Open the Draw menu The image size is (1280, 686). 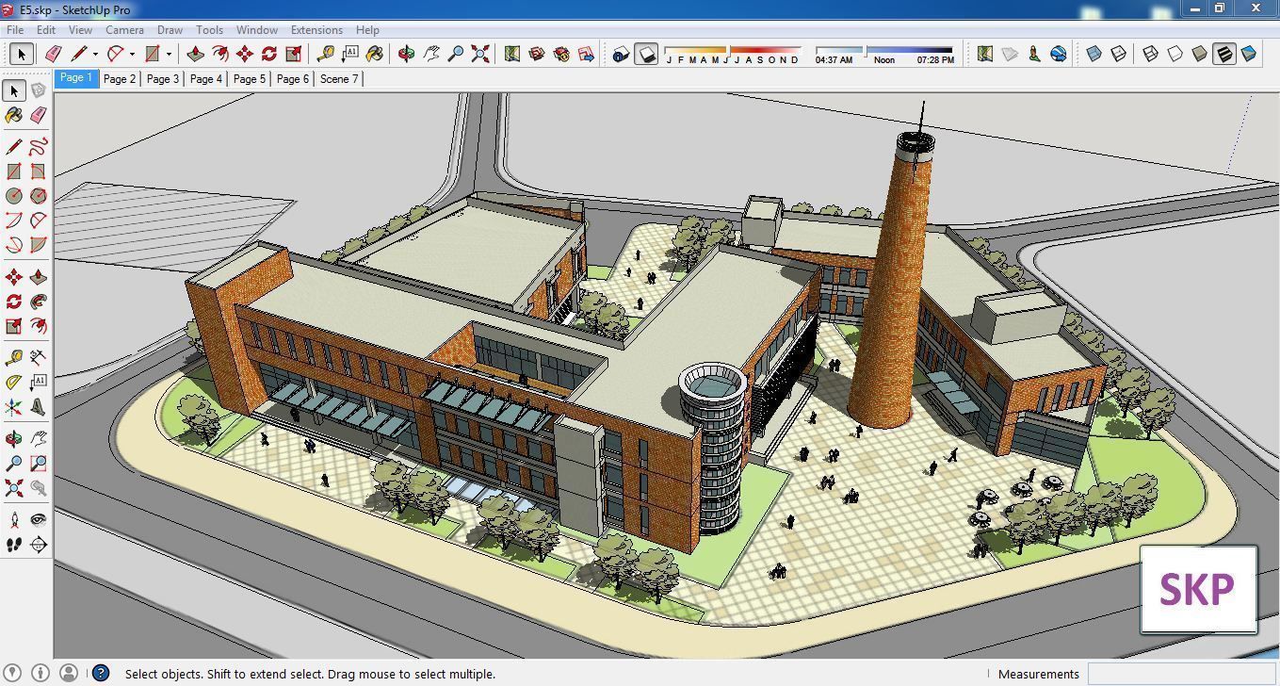170,29
